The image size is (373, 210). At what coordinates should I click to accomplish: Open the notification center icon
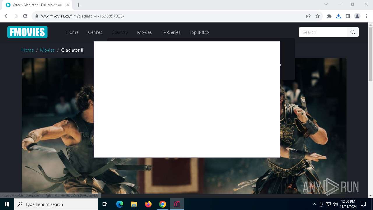[x=363, y=204]
